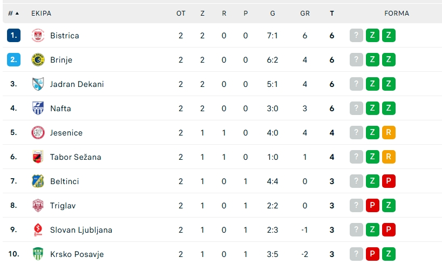Click the Brinje club logo

click(x=38, y=60)
